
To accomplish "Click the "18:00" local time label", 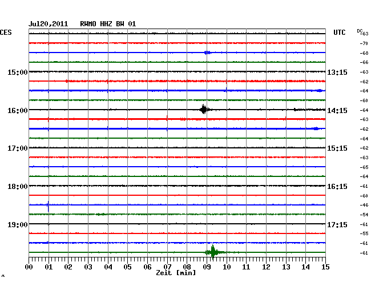I will coord(18,187).
